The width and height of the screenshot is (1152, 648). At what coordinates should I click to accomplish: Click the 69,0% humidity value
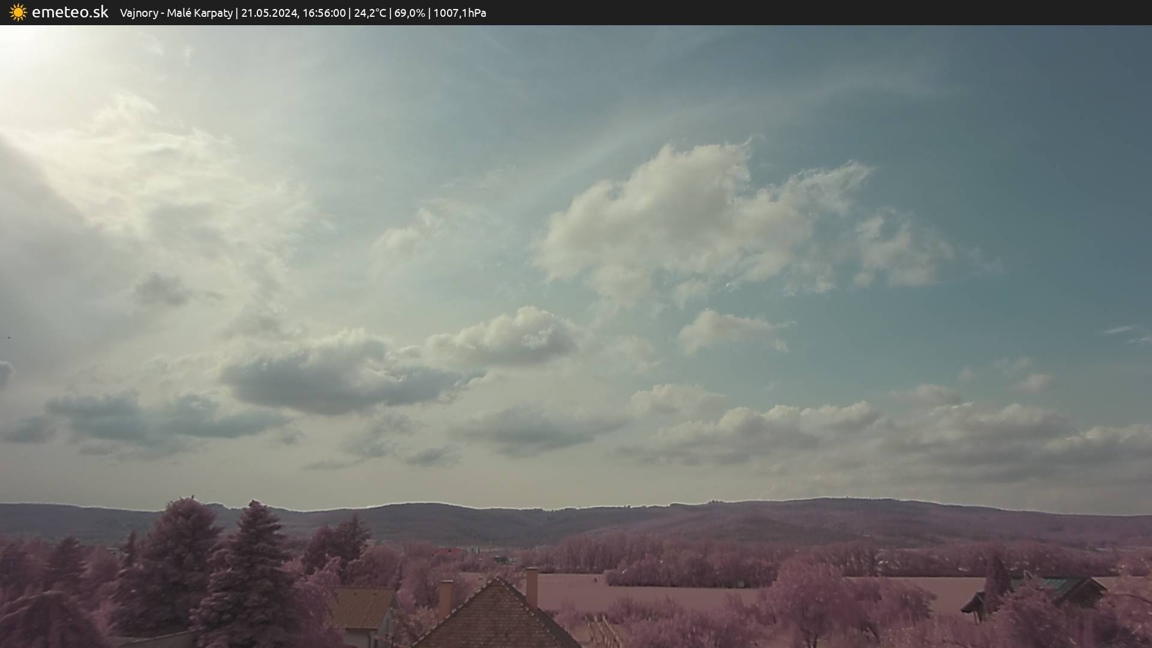point(409,13)
